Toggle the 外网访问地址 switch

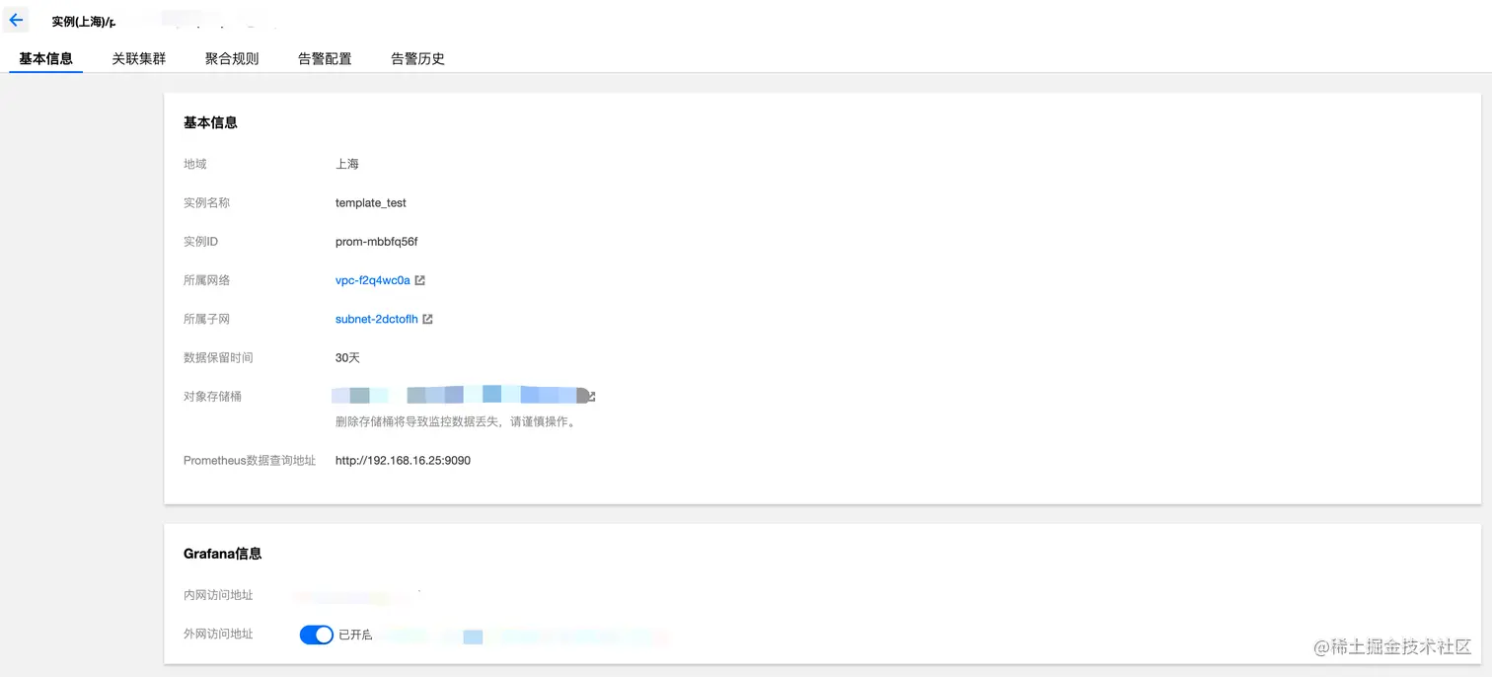point(317,635)
